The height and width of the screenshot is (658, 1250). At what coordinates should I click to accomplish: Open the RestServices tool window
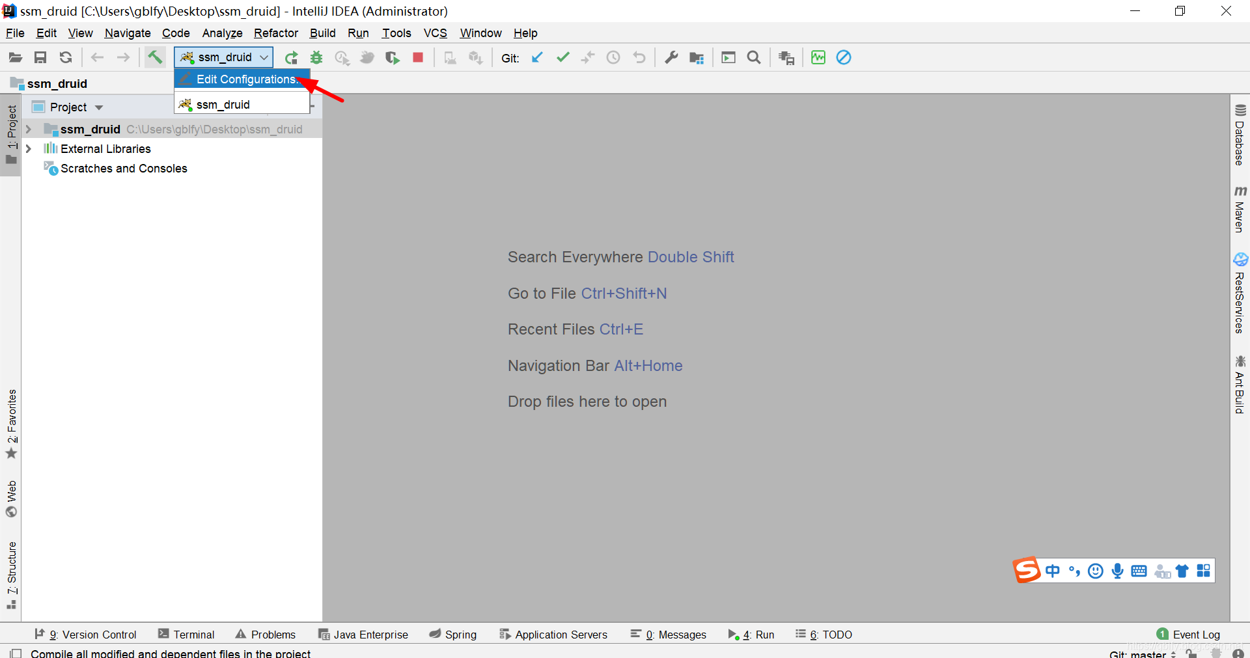coord(1240,294)
